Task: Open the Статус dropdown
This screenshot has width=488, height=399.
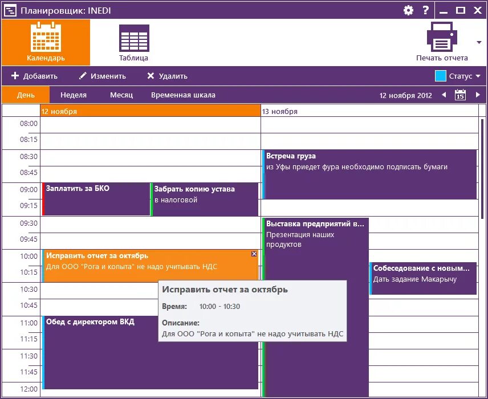Action: coord(465,76)
